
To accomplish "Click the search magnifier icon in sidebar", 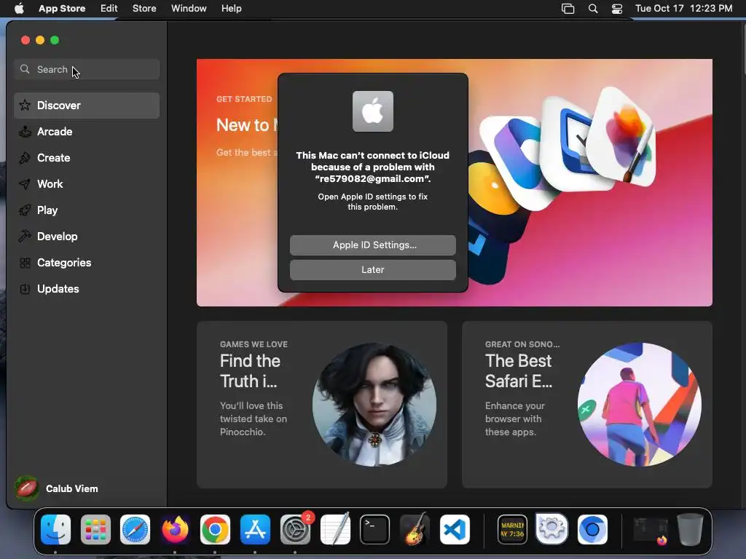I will (x=25, y=69).
